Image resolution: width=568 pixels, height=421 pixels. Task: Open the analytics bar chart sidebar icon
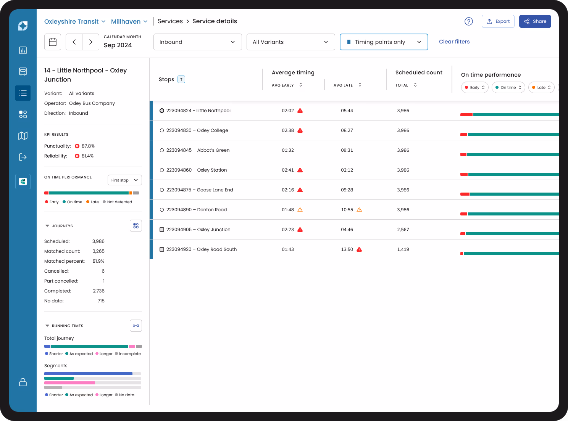23,50
